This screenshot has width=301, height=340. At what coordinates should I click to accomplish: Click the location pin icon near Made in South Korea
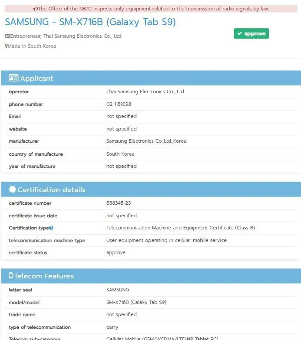[x=7, y=46]
